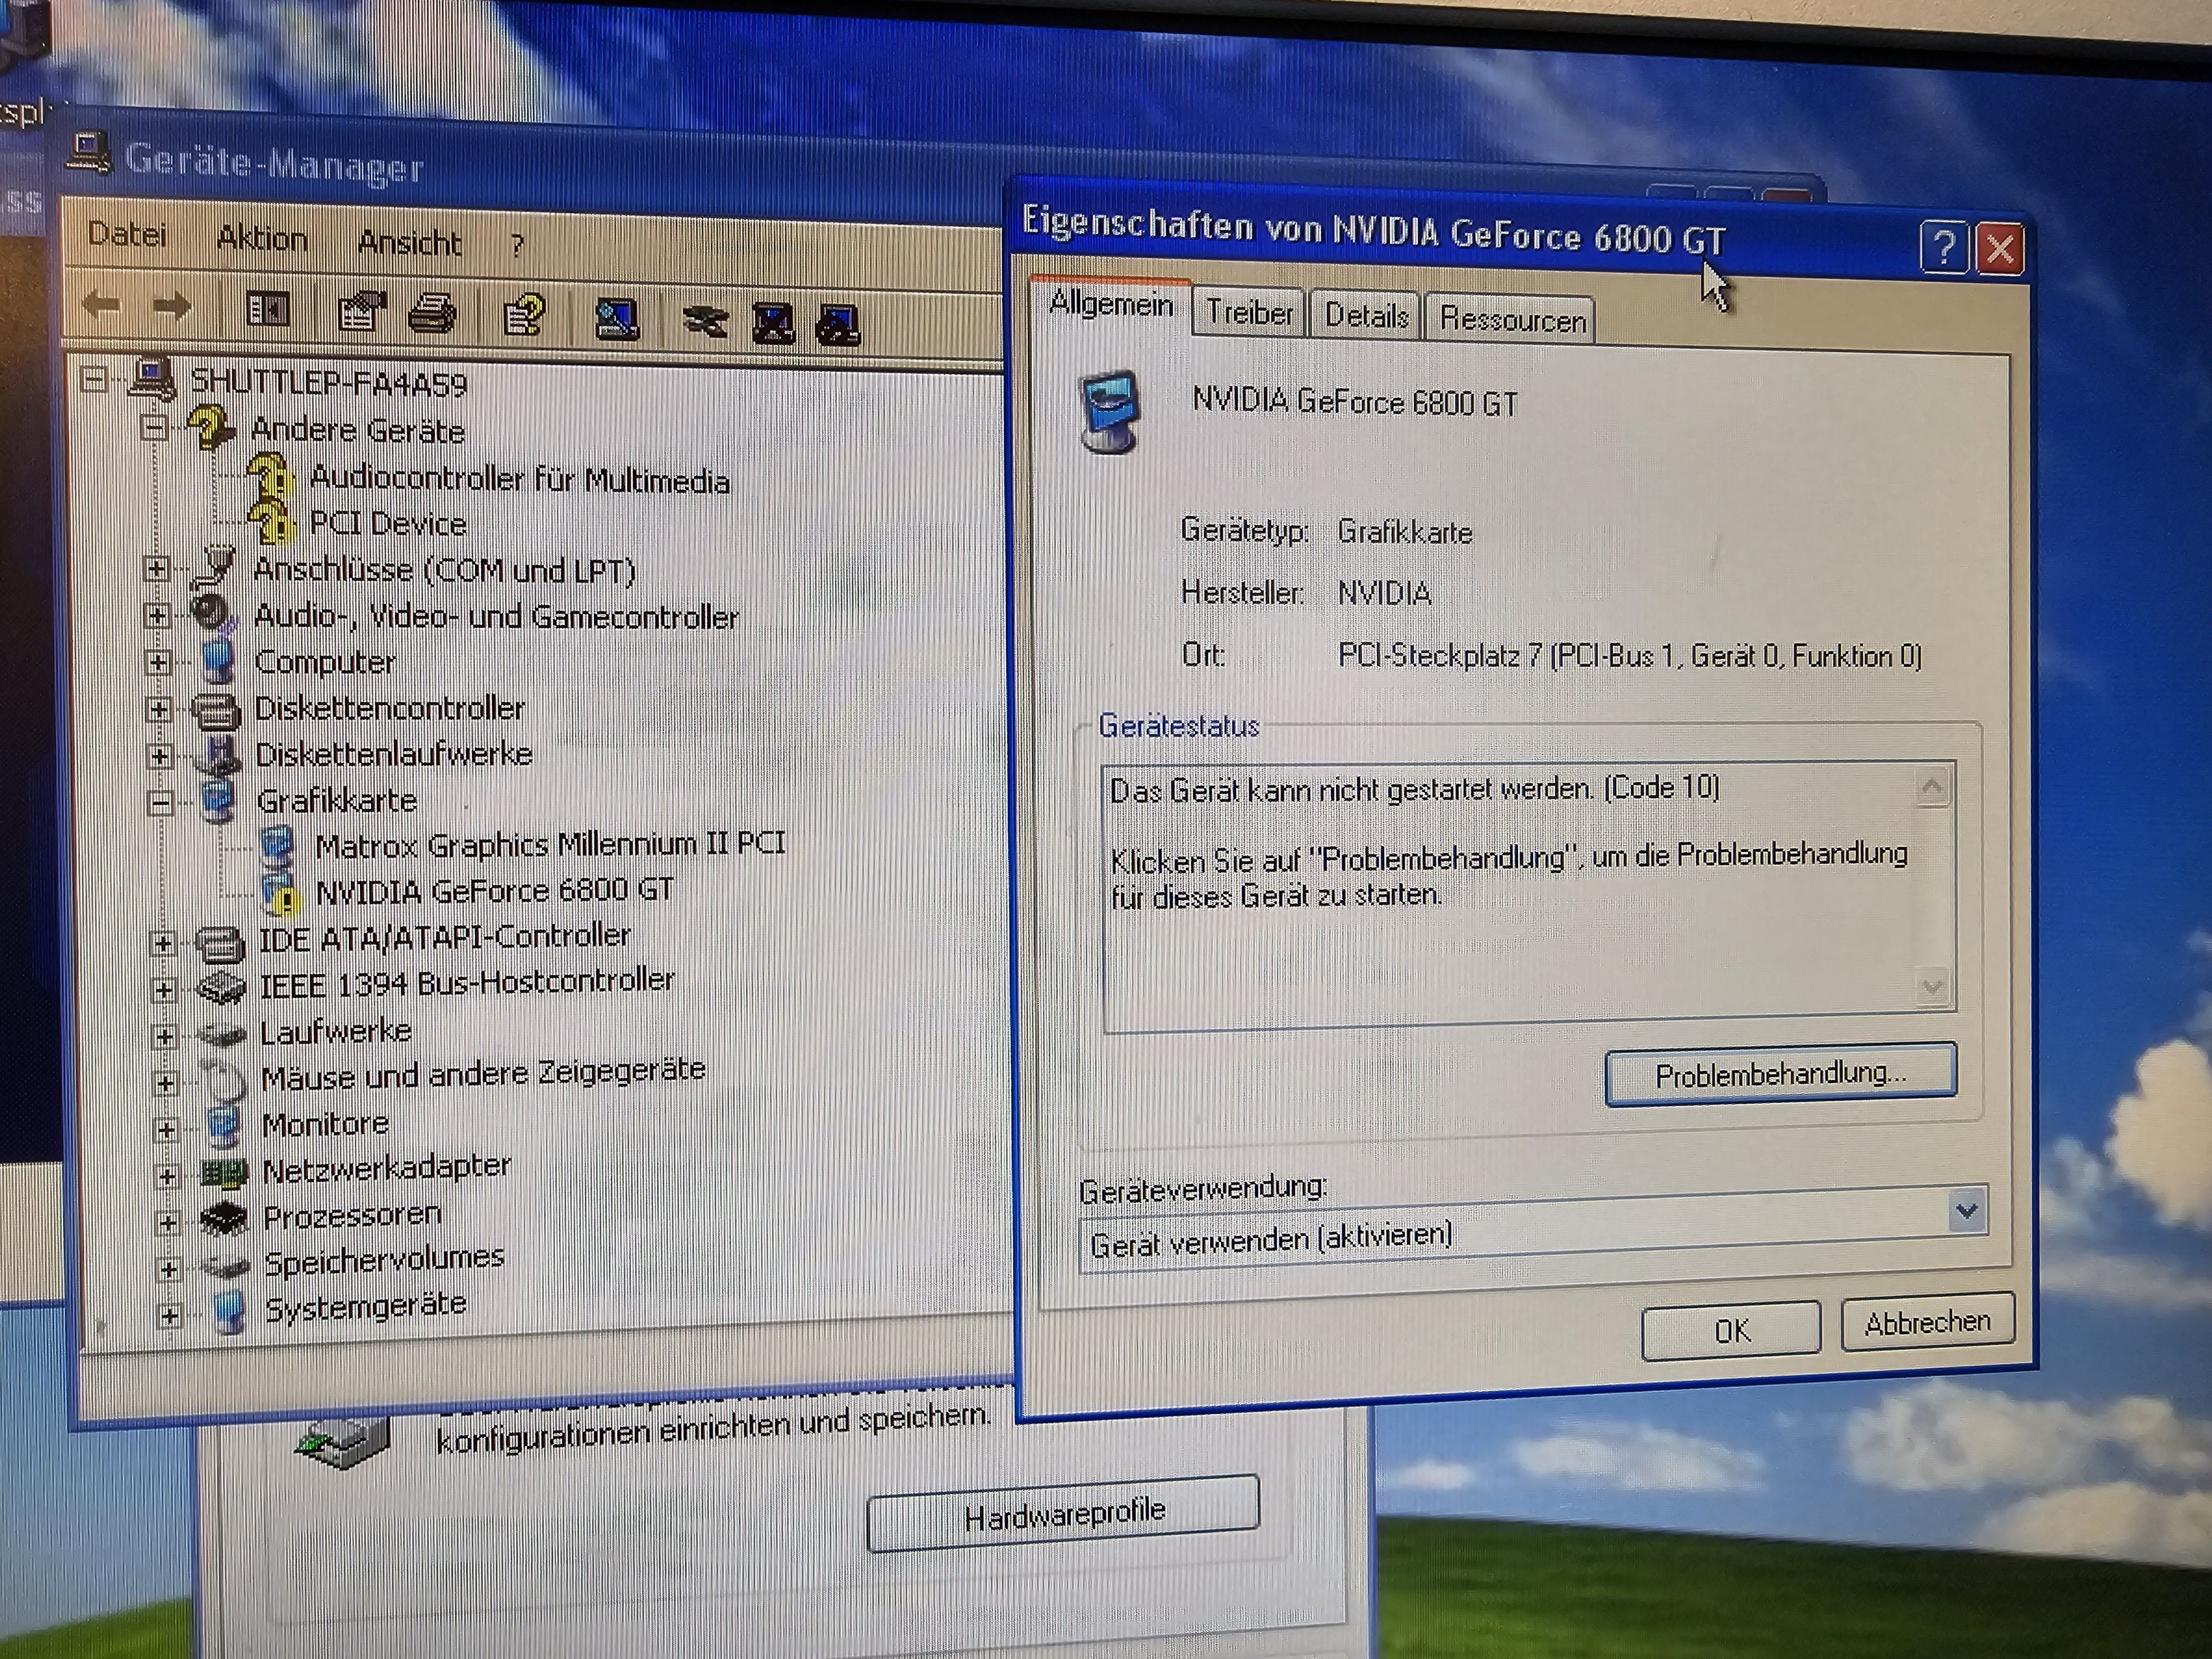Click the help toolbar icon with question mark
Image resolution: width=2212 pixels, height=1659 pixels.
click(x=524, y=315)
